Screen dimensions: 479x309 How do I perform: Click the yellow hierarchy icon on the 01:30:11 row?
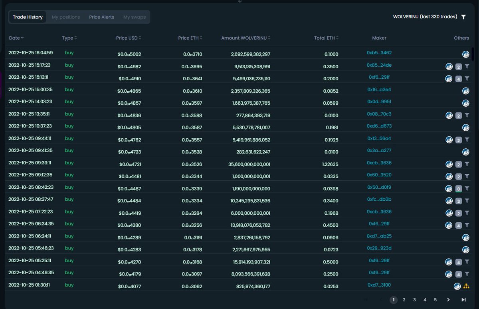466,286
